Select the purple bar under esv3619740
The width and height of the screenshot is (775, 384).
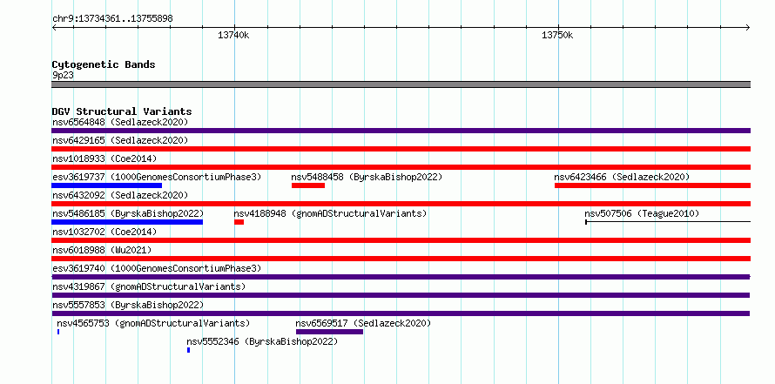(x=401, y=277)
